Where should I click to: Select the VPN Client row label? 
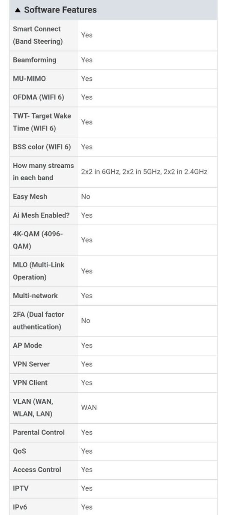[30, 383]
